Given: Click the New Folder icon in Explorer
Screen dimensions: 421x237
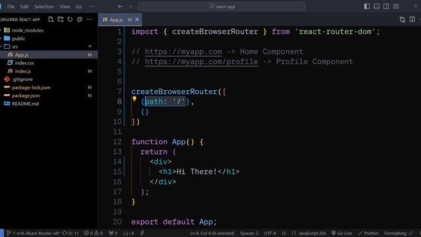Looking at the screenshot, I should 61,19.
